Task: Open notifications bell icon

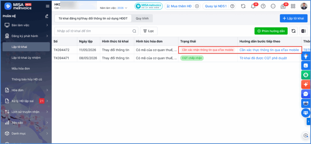Action: [253, 6]
